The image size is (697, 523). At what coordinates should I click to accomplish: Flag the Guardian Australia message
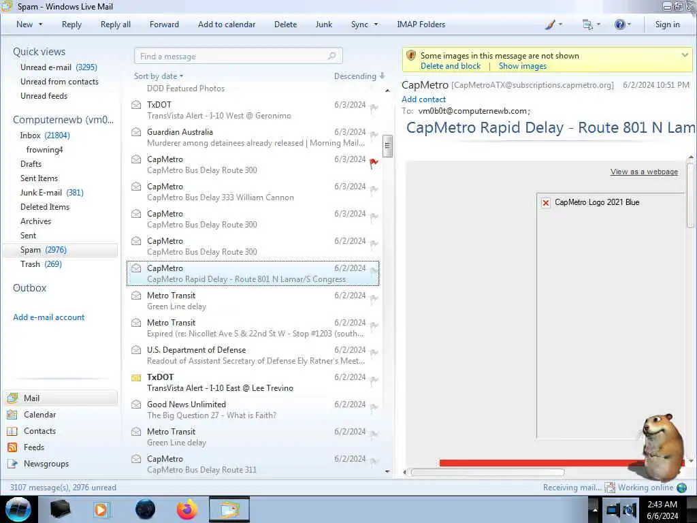coord(374,136)
